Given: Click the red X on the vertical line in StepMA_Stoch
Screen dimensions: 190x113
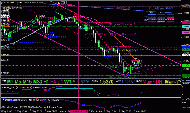Looking at the screenshot, I should pos(78,88).
